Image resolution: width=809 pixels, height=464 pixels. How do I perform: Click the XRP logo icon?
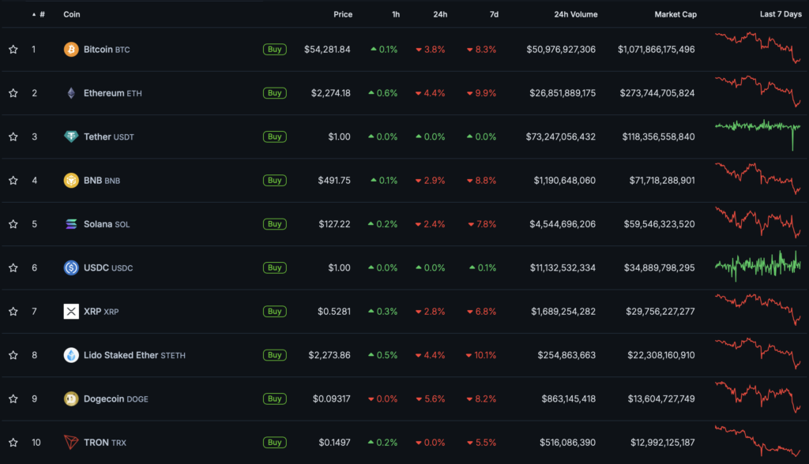(71, 312)
